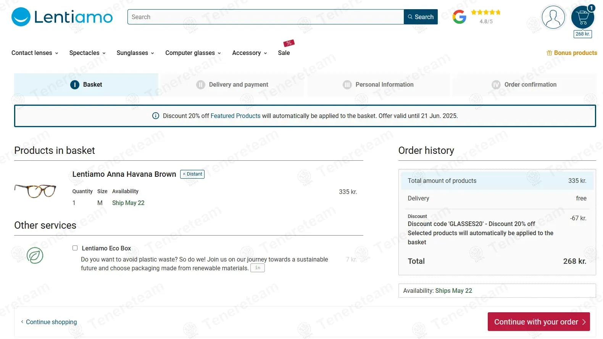Go to the Order confirmation step
The width and height of the screenshot is (603, 339).
(x=524, y=85)
